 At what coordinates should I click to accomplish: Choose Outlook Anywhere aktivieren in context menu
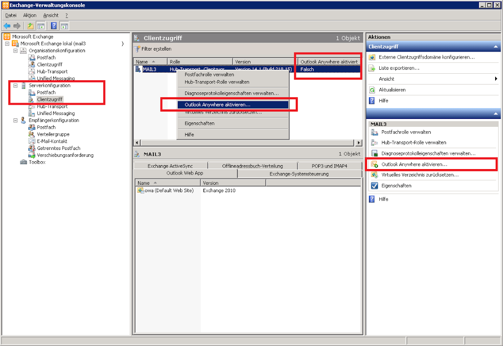pos(217,105)
